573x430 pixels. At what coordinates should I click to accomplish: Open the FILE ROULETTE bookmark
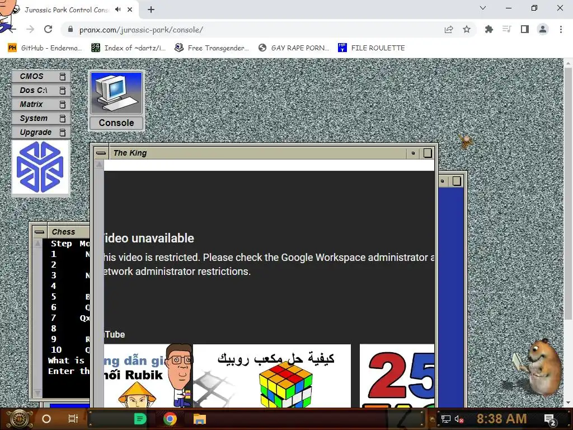(372, 48)
